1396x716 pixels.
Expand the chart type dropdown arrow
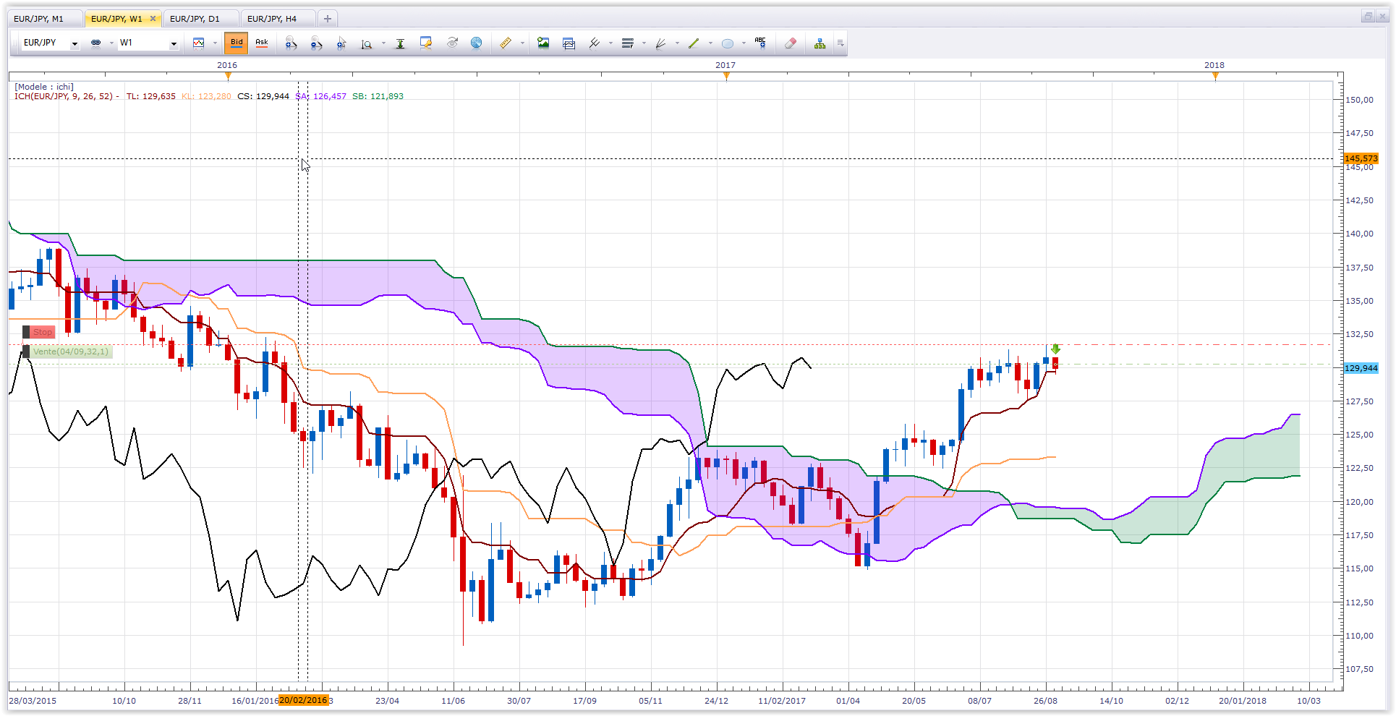click(215, 43)
